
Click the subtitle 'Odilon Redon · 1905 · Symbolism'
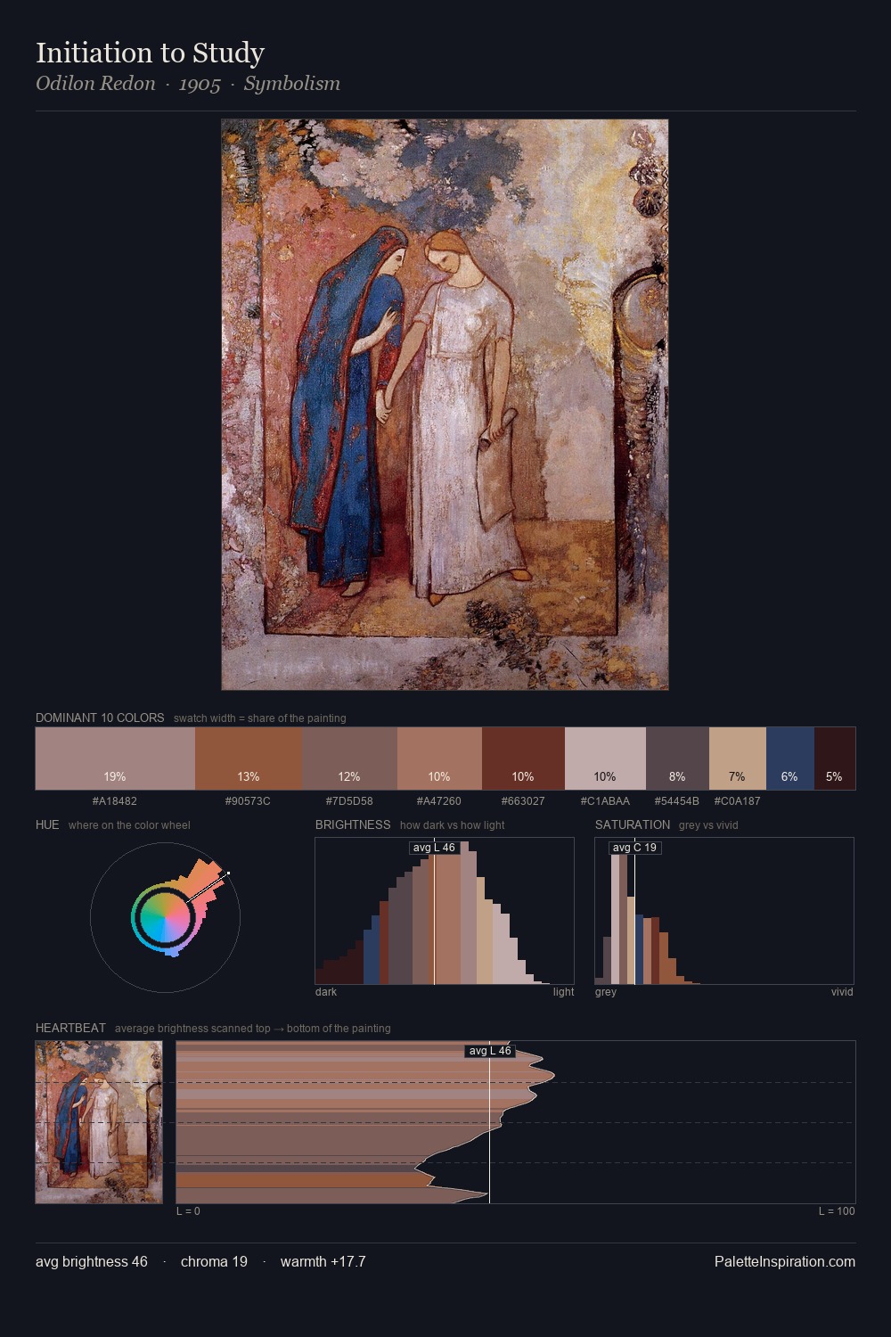click(x=188, y=84)
